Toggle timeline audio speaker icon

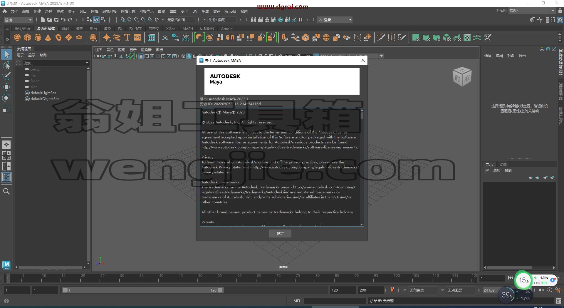[x=541, y=290]
